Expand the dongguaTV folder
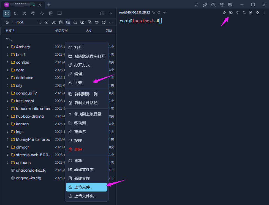Image resolution: width=269 pixels, height=205 pixels. pyautogui.click(x=7, y=93)
